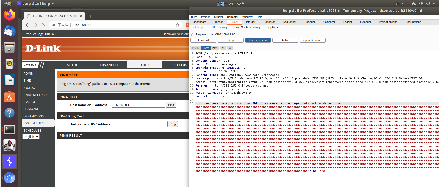Open the ADVANCED router tab

tap(109, 65)
